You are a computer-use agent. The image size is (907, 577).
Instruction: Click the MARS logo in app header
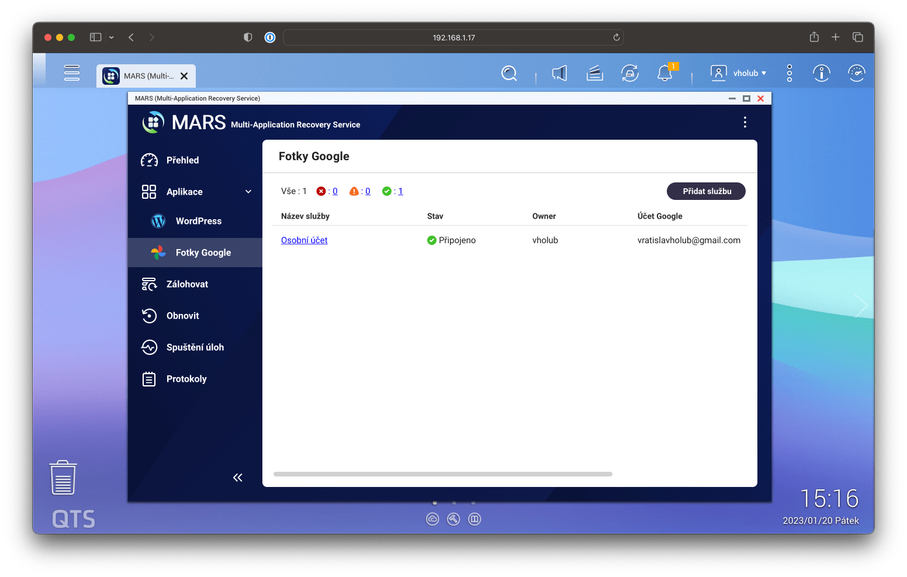pyautogui.click(x=153, y=122)
